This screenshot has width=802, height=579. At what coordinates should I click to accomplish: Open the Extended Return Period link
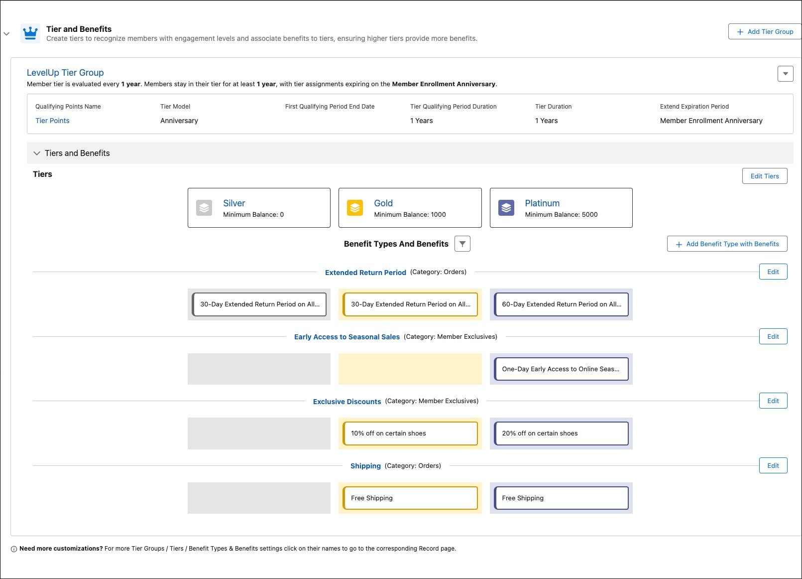coord(365,273)
